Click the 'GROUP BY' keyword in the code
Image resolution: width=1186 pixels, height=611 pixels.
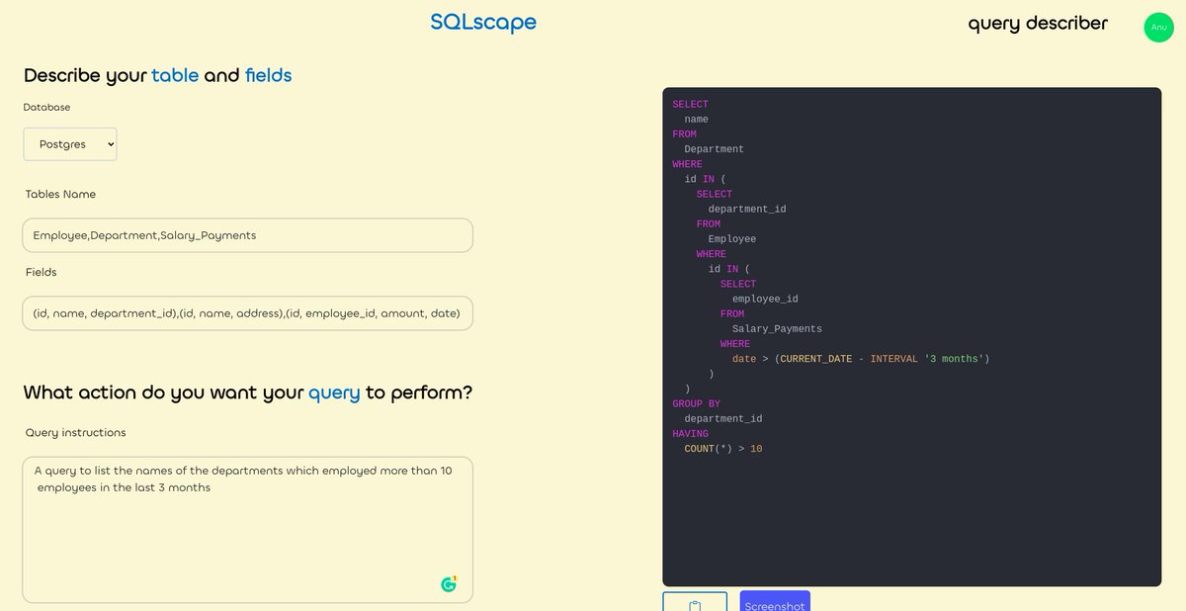tap(697, 404)
